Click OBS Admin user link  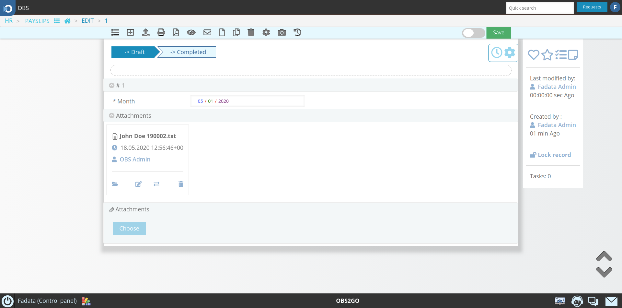point(135,160)
